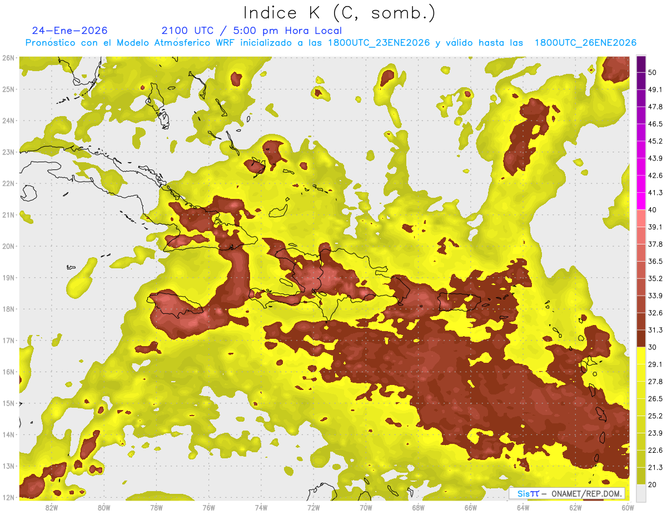Click '2100 UTC / 5:00 pm Hora Local'

point(252,31)
